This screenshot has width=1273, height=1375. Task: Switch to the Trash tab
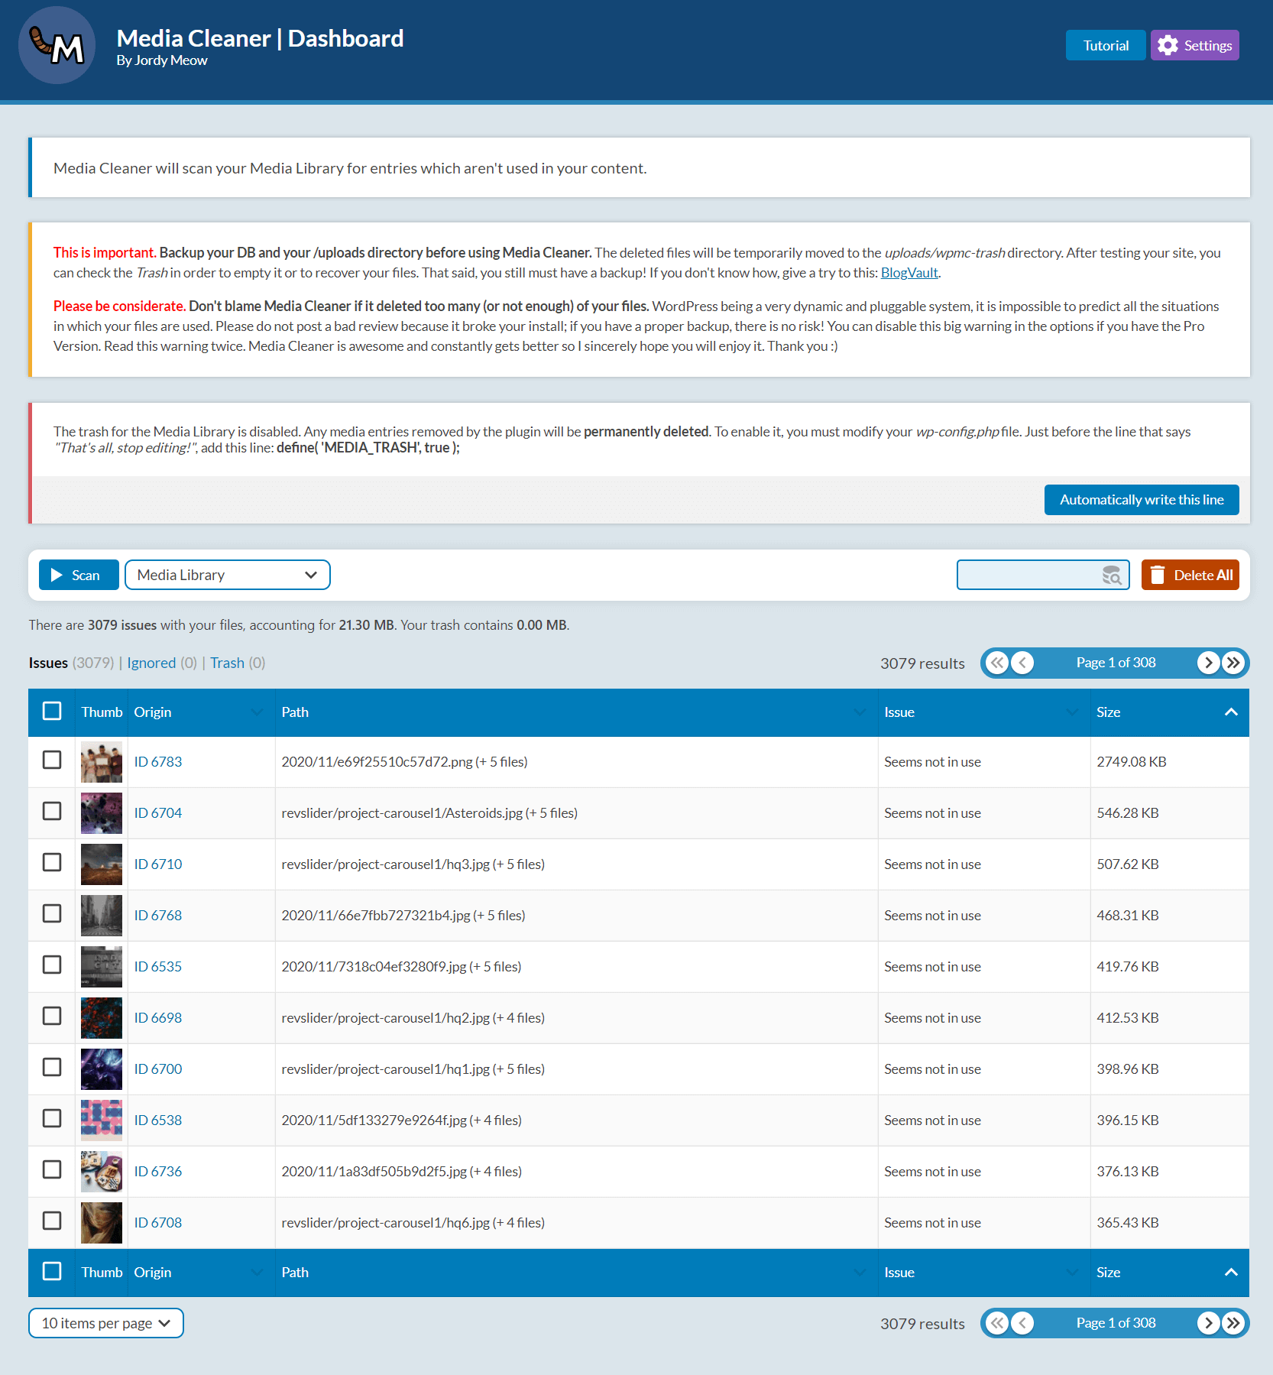[227, 663]
